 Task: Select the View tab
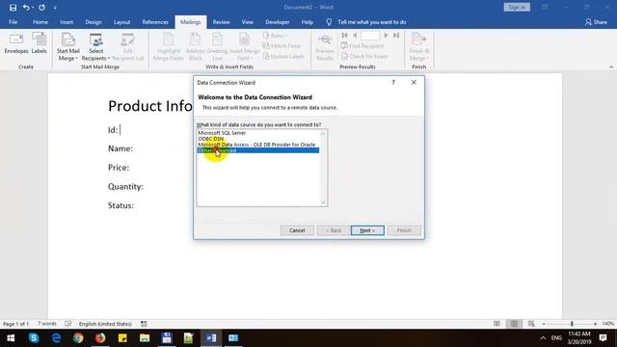pyautogui.click(x=248, y=22)
